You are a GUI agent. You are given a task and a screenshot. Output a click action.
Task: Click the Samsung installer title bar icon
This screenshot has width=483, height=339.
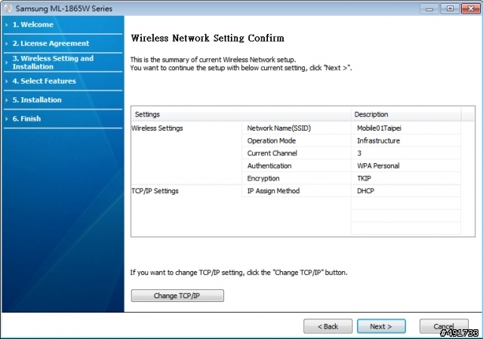click(8, 8)
